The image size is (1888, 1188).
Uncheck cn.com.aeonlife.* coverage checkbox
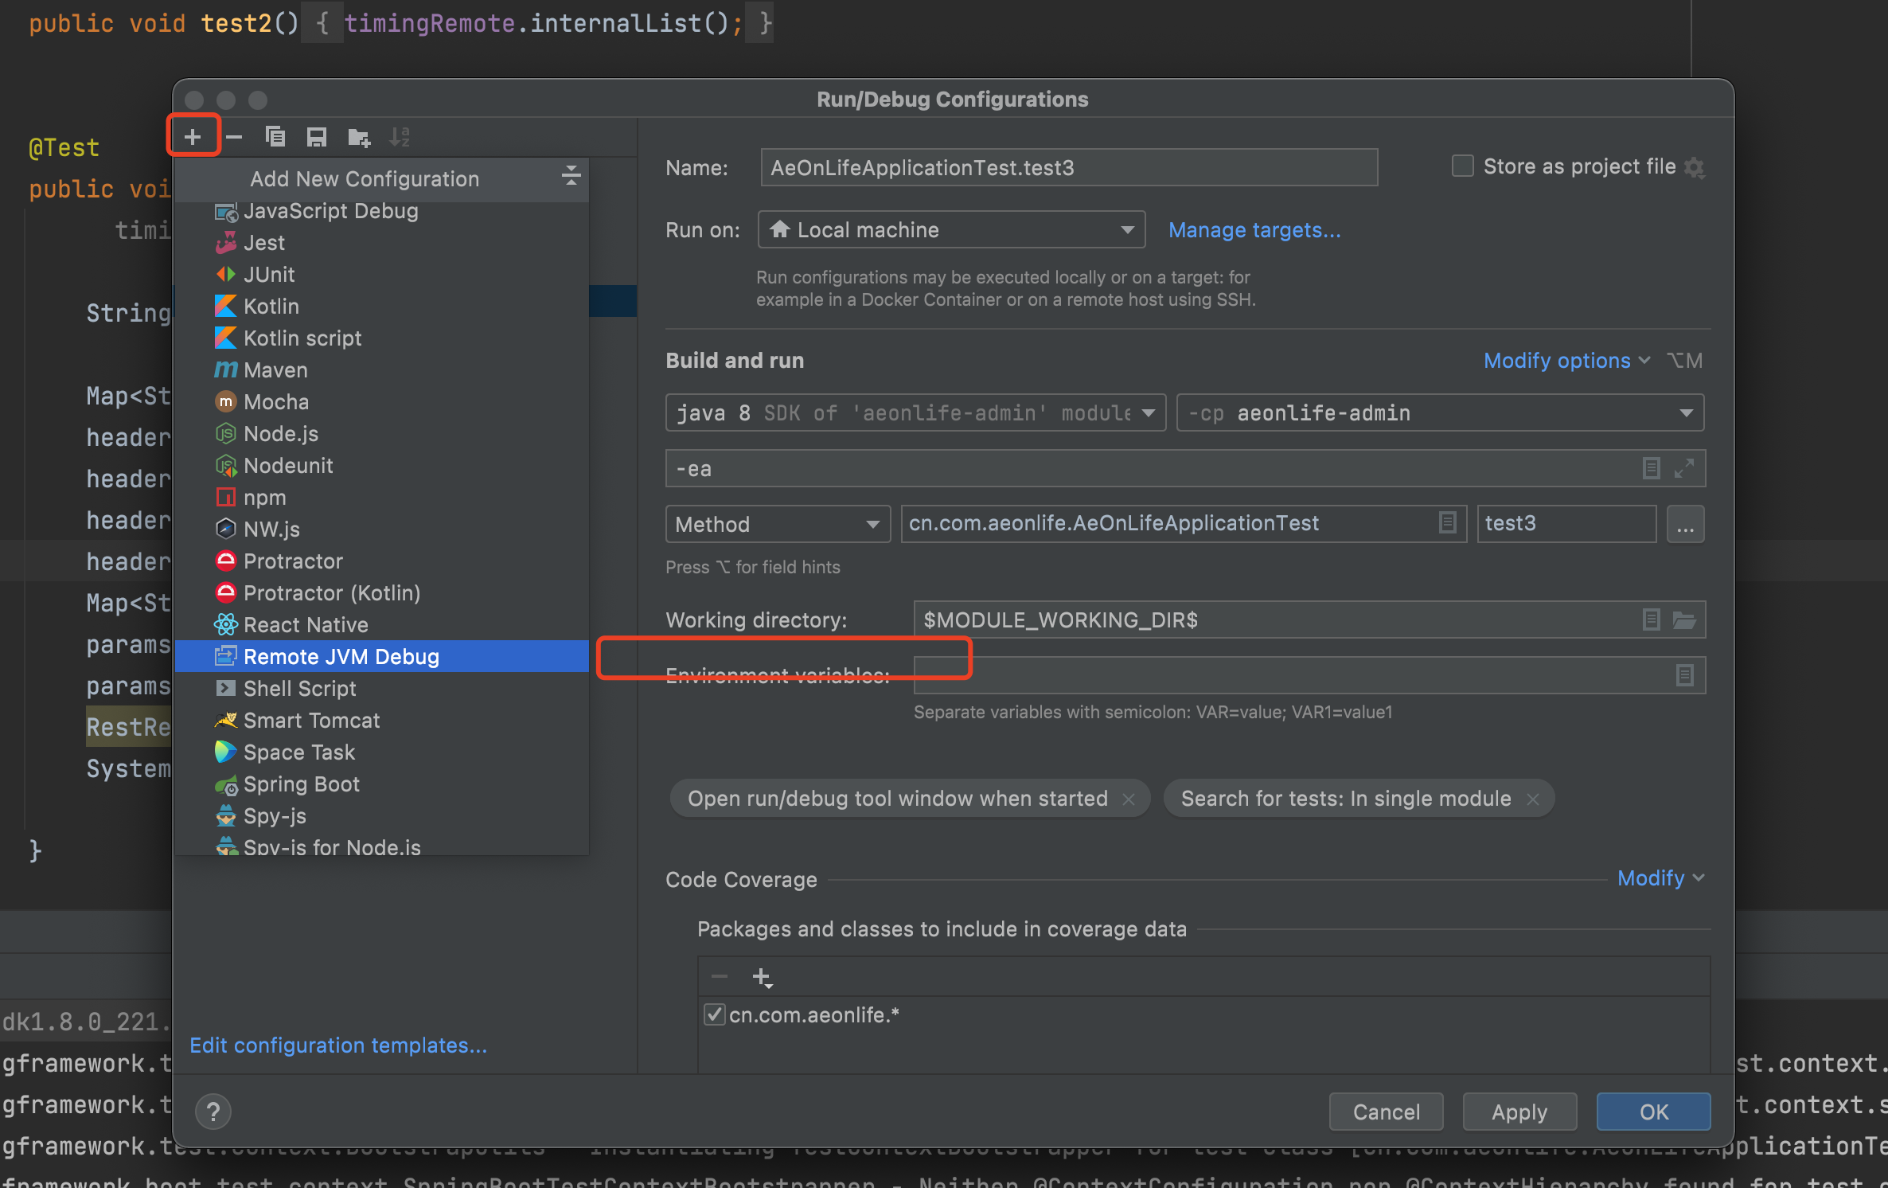pyautogui.click(x=715, y=1014)
